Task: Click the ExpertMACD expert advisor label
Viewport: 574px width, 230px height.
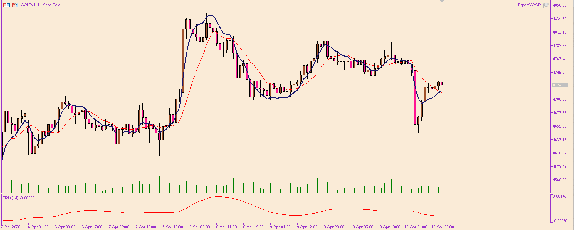Action: click(529, 5)
